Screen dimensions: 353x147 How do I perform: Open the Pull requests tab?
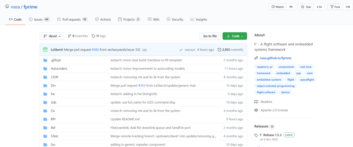pos(72,19)
